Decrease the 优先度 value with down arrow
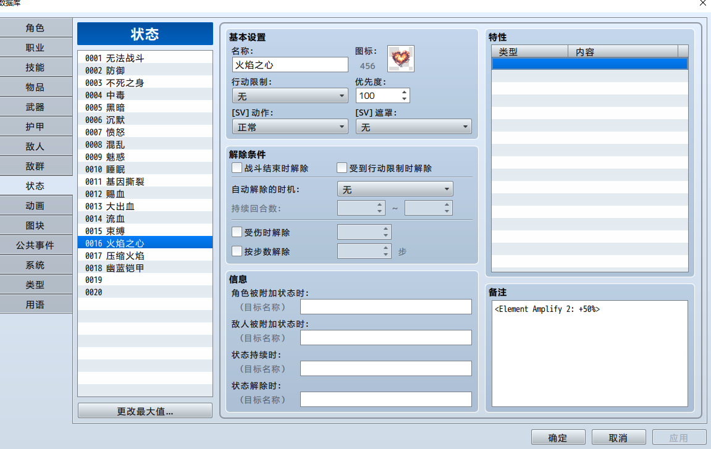This screenshot has height=449, width=711. click(x=404, y=99)
